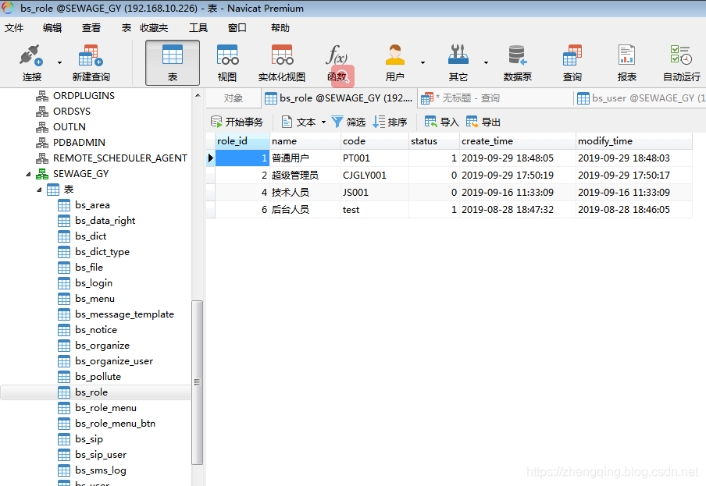Open the Help (帮助) menu
The height and width of the screenshot is (486, 706).
click(280, 28)
